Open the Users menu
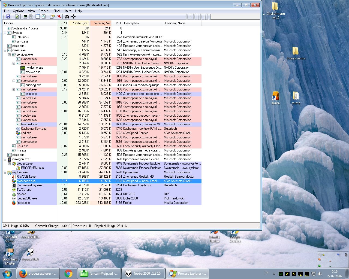Viewport: 349px width, 279px height. 67,11
